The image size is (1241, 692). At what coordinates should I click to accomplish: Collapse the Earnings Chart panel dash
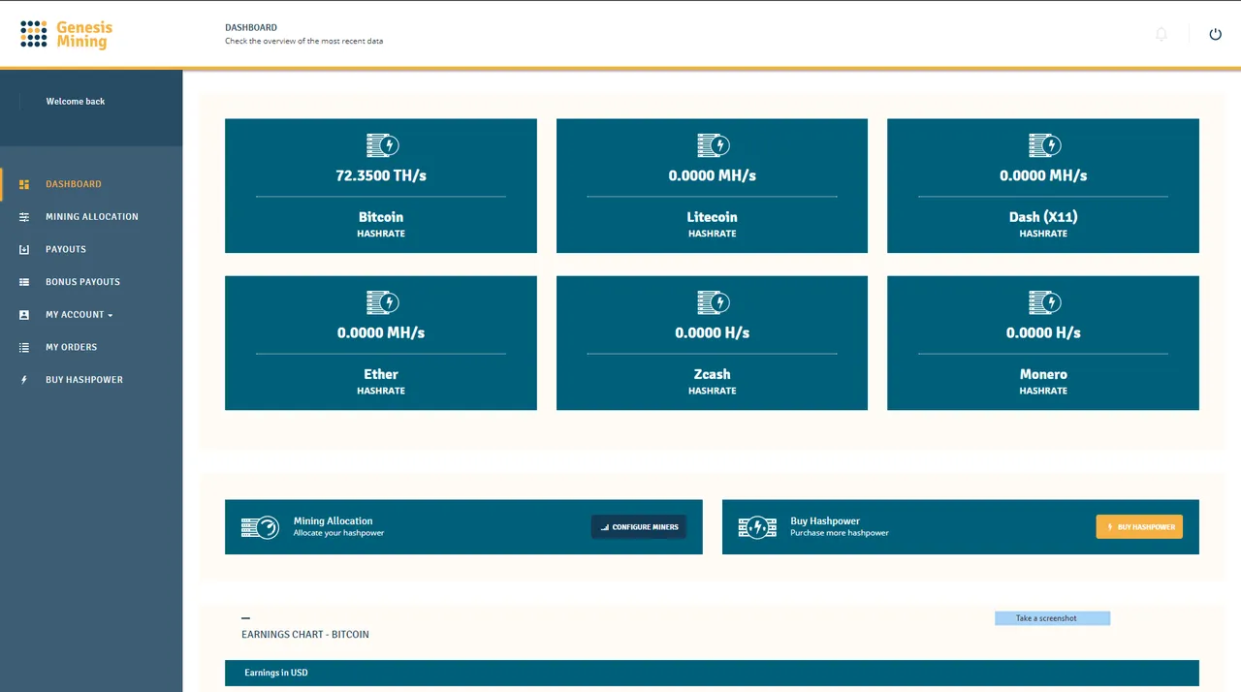246,617
